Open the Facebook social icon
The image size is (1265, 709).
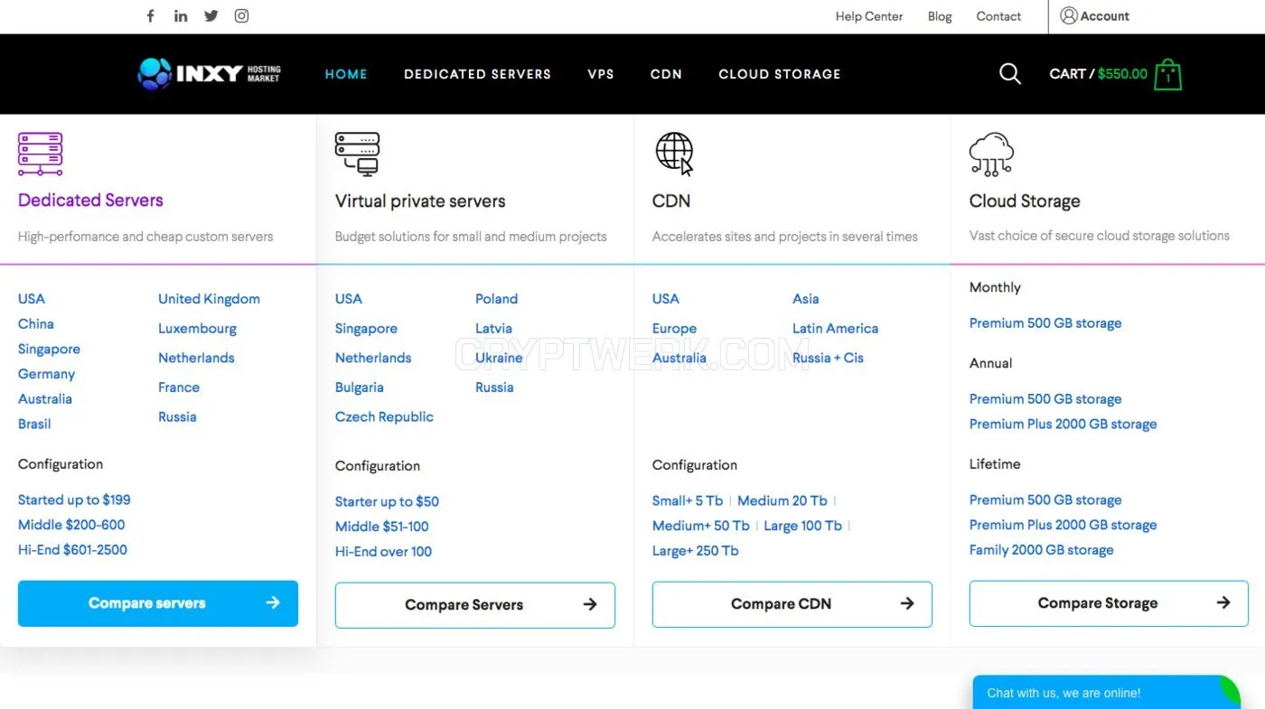151,16
